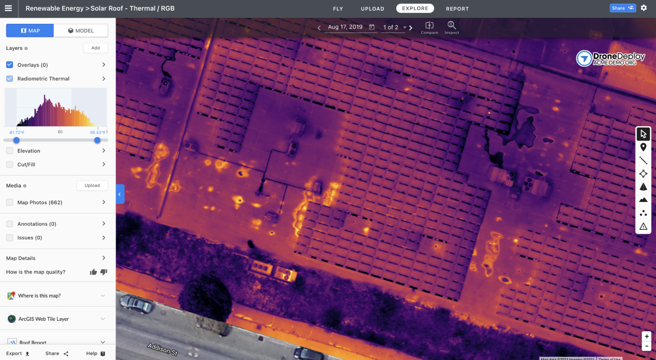Screen dimensions: 656x360
Task: Select the area polygon tool
Action: [x=643, y=174]
